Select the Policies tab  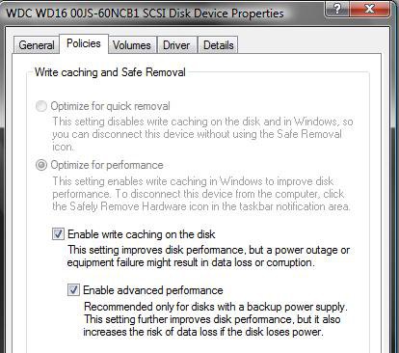click(84, 43)
